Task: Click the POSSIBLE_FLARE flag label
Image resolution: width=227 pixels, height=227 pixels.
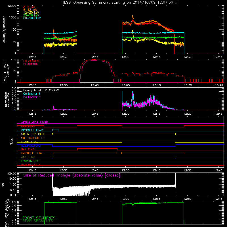Action: [x=33, y=130]
